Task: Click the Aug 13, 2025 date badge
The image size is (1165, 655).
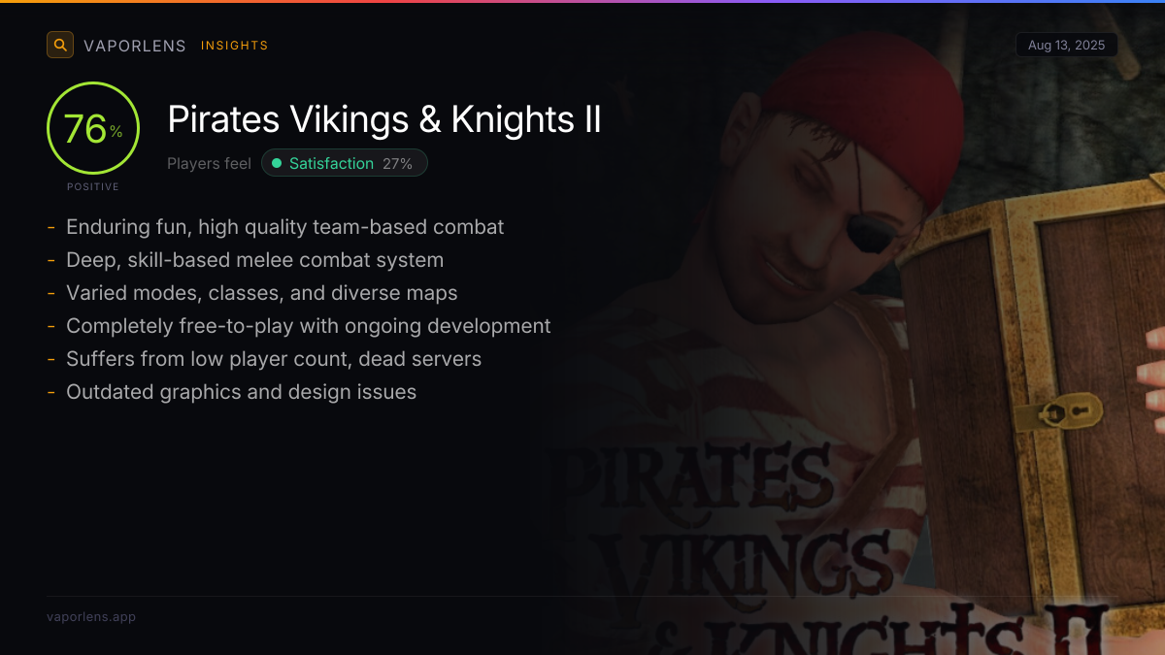Action: click(1066, 46)
